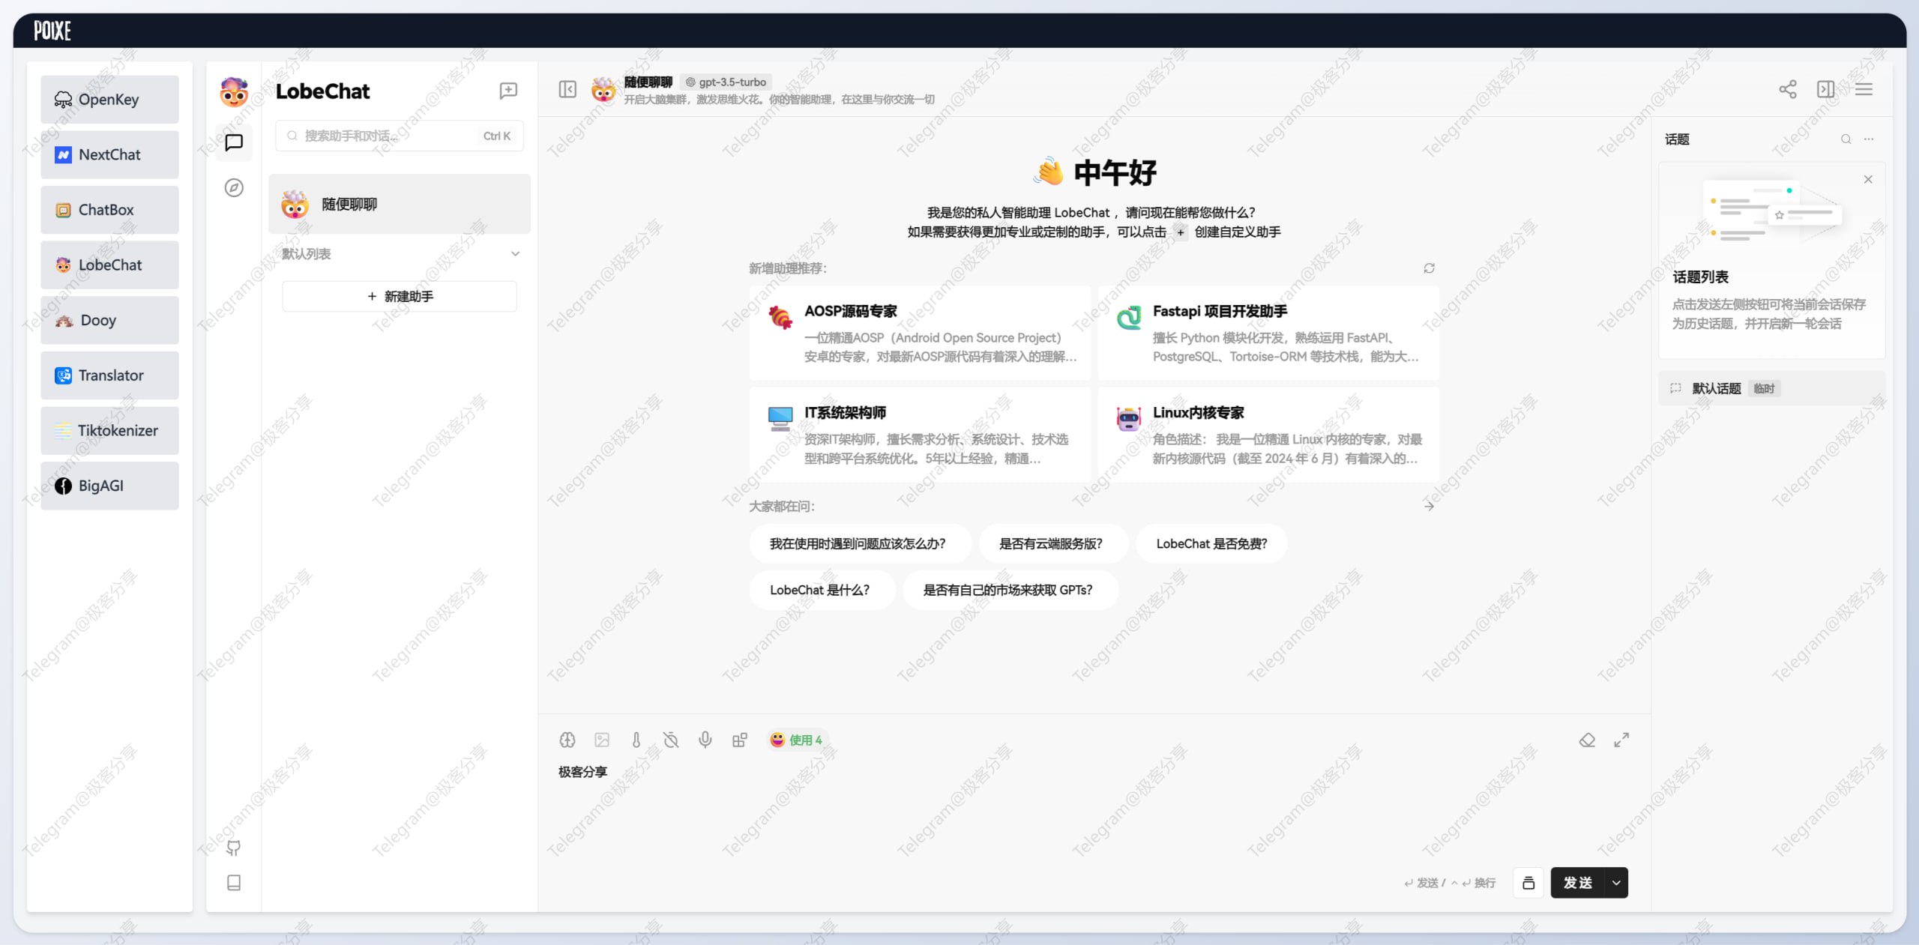
Task: Select the 随便聊聊 conversation in list
Action: tap(400, 205)
